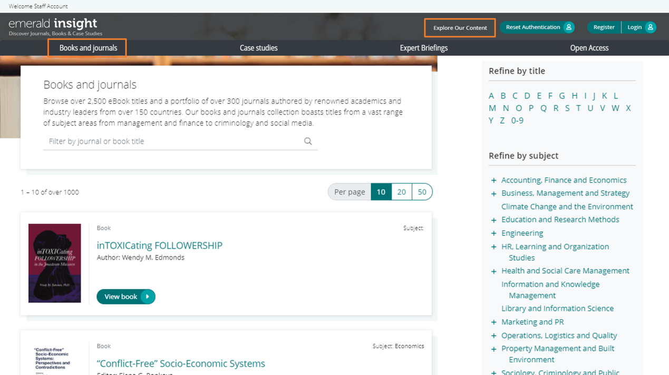Click the '1 – 10 of over 1000' results count
Screen dimensions: 669x375
point(50,192)
